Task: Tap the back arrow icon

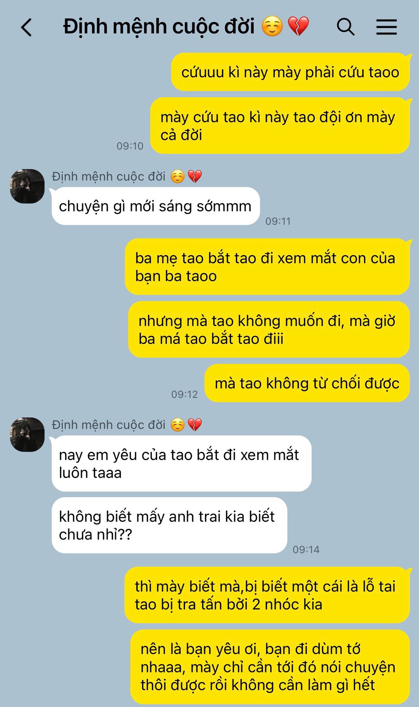Action: coord(27,28)
